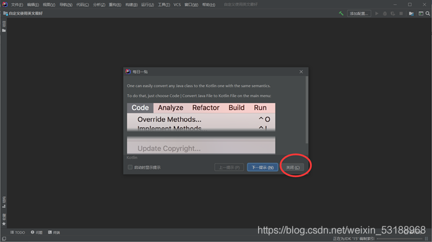Open the VCS menu
This screenshot has width=432, height=242.
[x=177, y=5]
